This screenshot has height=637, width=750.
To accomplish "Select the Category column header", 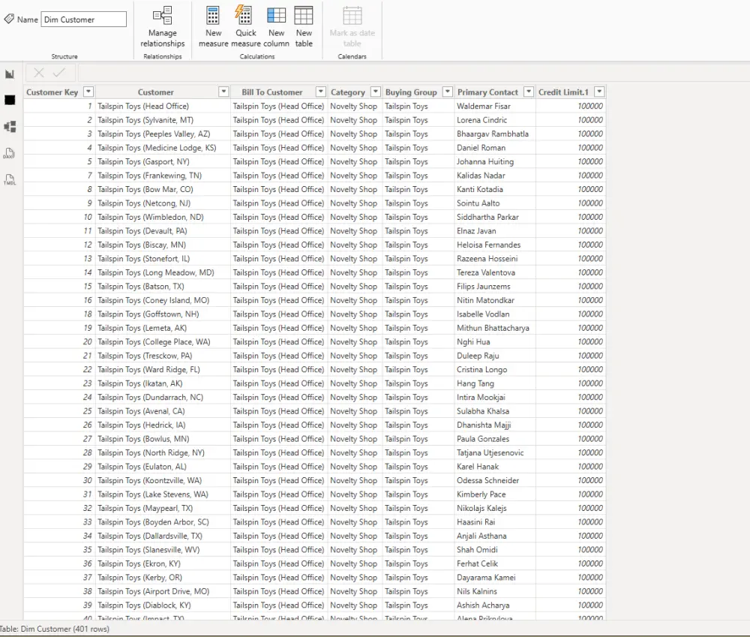I will pyautogui.click(x=348, y=92).
